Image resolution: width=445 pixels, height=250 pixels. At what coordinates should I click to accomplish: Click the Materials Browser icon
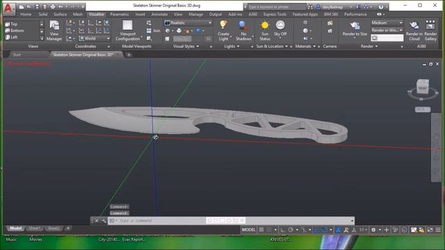(305, 23)
